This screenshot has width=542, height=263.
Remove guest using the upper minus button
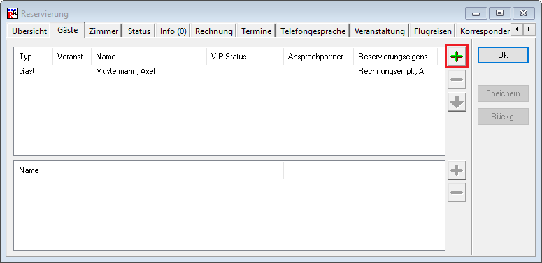coord(457,80)
